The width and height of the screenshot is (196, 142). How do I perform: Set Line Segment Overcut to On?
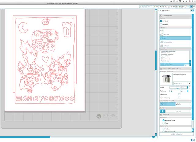tap(183, 104)
